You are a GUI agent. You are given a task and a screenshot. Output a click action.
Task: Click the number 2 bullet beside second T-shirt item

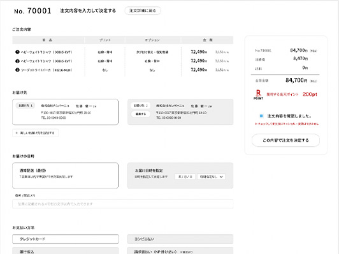17,61
